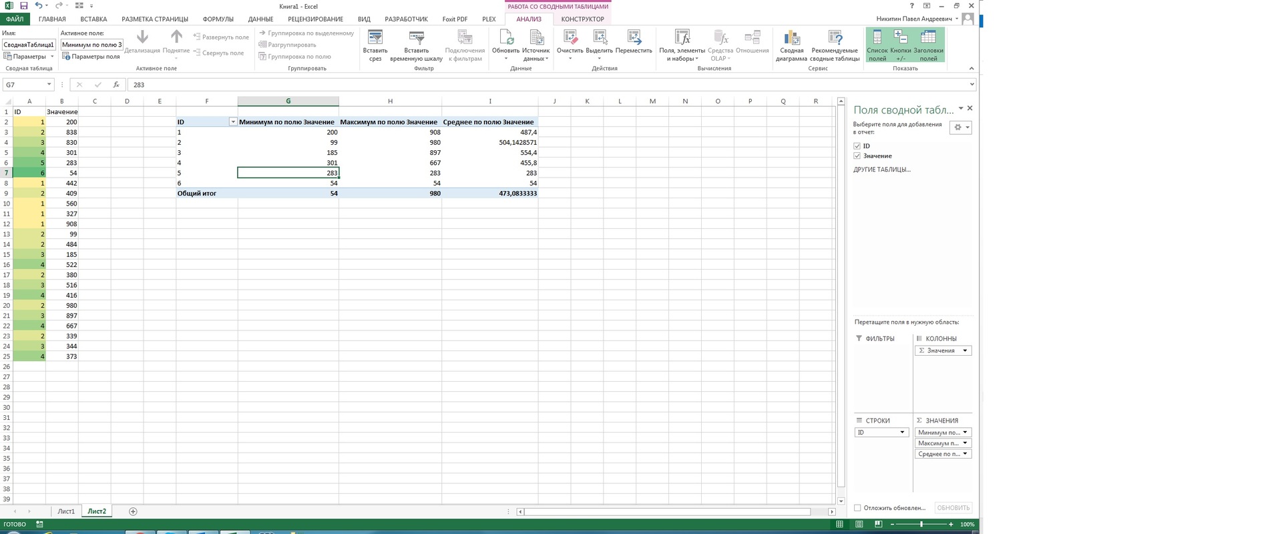Click the insert function fx icon
The image size is (1282, 534).
116,85
